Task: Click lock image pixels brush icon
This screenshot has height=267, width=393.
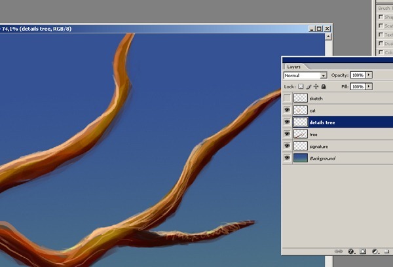Action: (308, 86)
